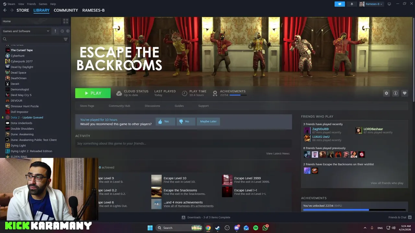Click LORDBashaar's avatar
This screenshot has width=415, height=233.
pos(359,130)
